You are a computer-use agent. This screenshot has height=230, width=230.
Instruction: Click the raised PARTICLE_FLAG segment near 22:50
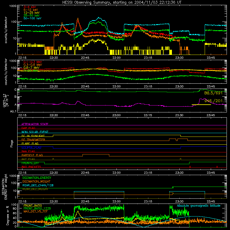pyautogui.click(x=96, y=154)
